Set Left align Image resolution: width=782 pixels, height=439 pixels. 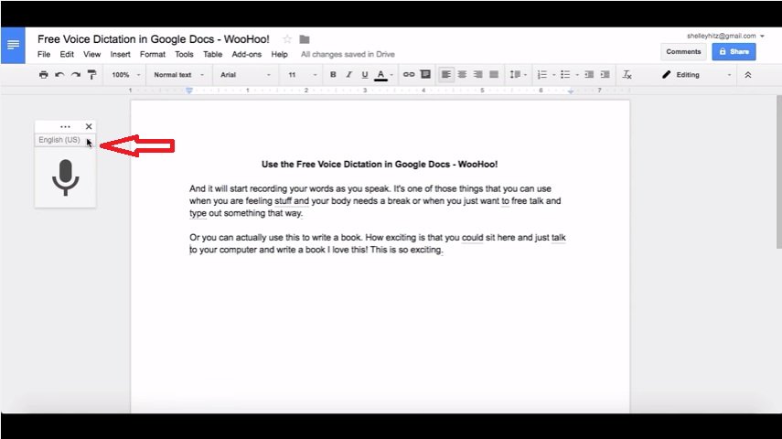click(446, 75)
